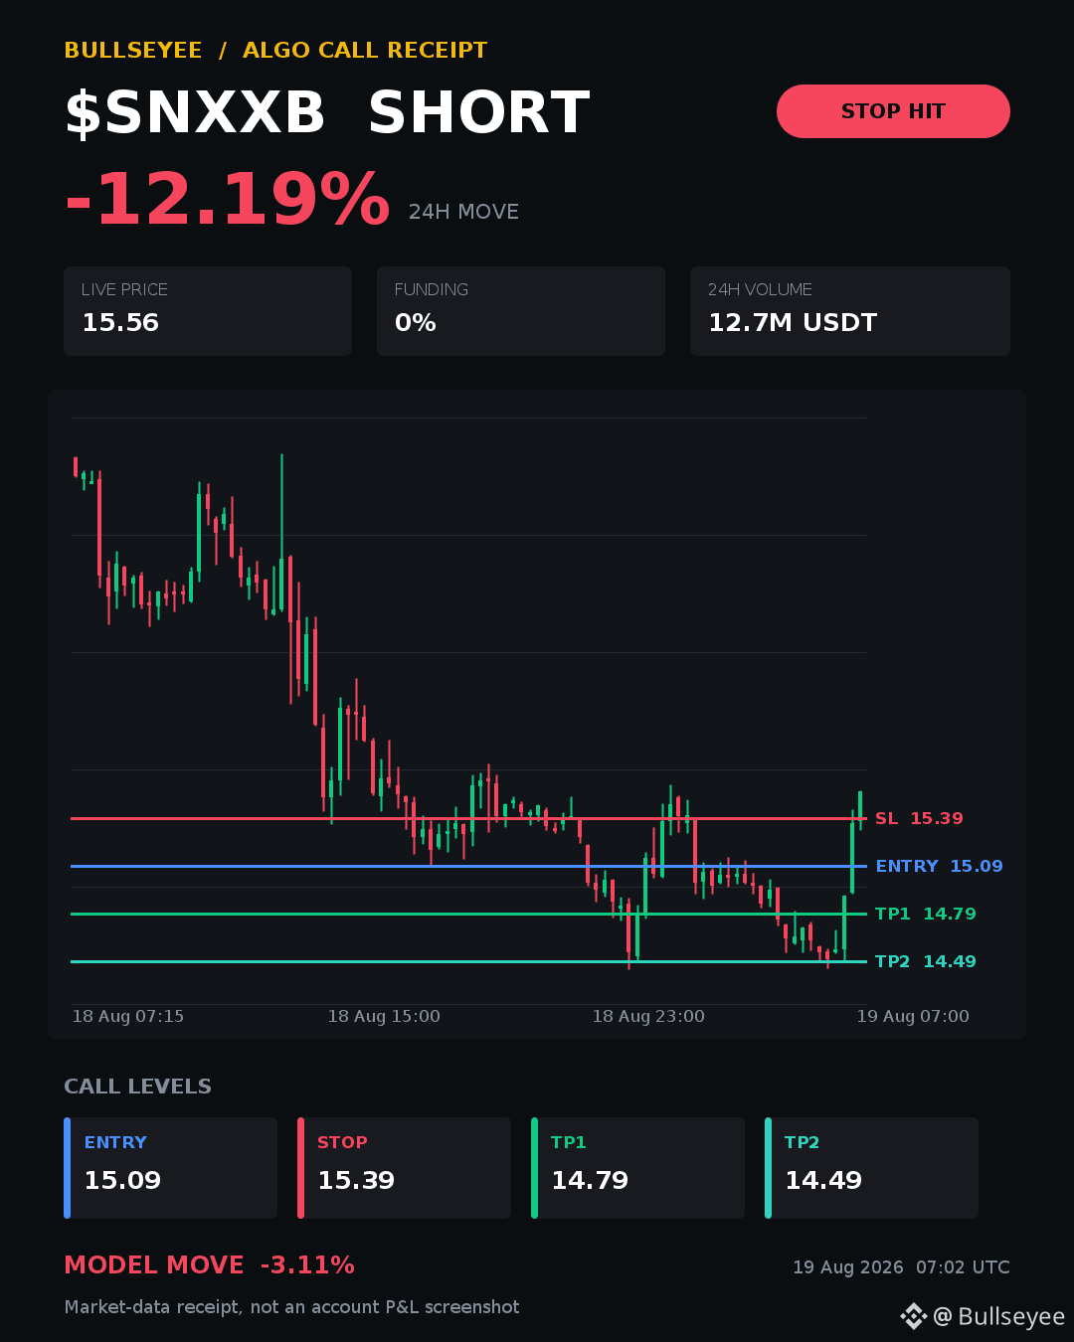Click the -12.19% move figure
Viewport: 1074px width, 1342px height.
pyautogui.click(x=227, y=200)
